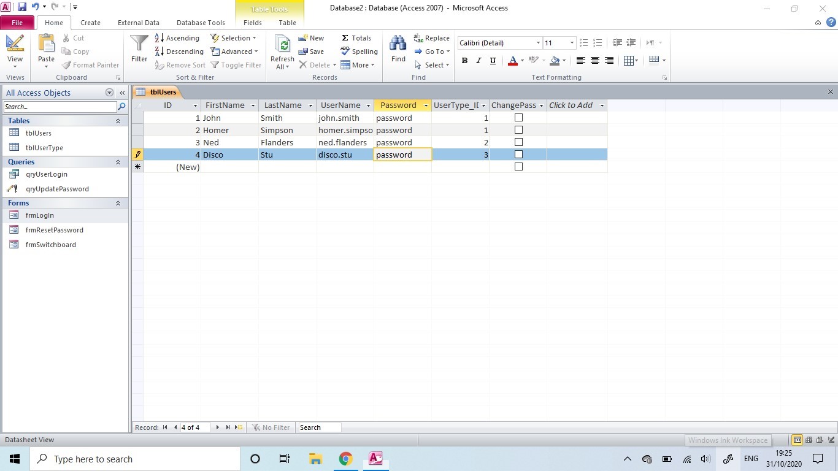Viewport: 838px width, 471px height.
Task: Align text right
Action: 609,60
